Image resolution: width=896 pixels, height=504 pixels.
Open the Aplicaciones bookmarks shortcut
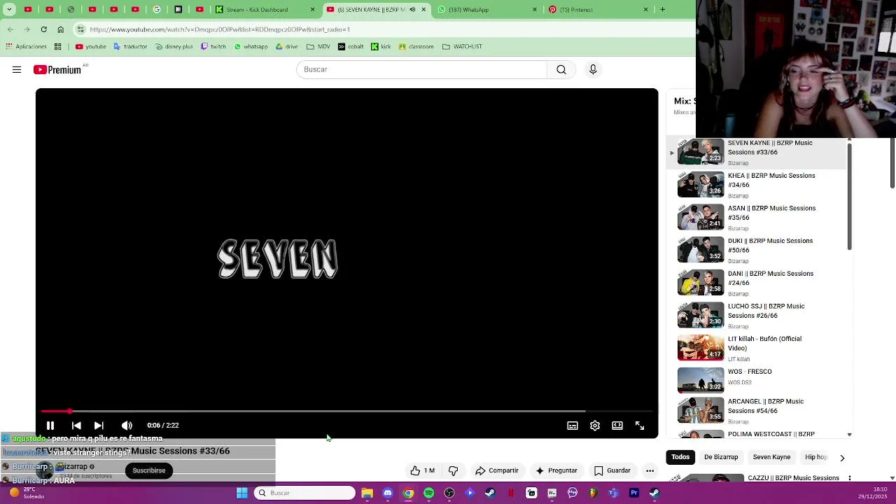26,47
